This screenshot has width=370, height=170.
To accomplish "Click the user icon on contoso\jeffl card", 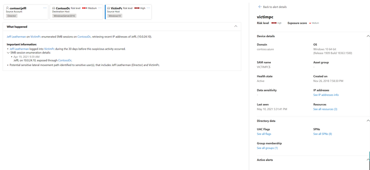I will click(7, 8).
